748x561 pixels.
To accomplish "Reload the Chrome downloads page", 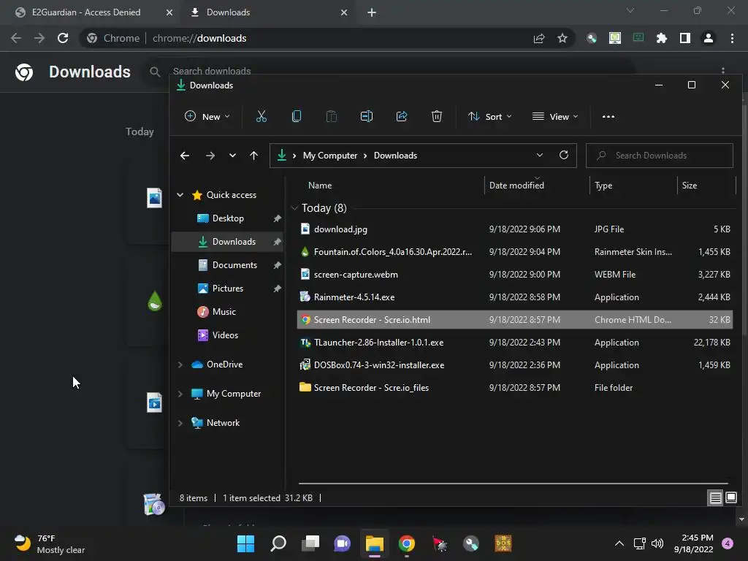I will tap(63, 38).
